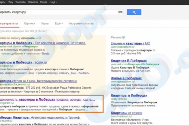
Task: Open 'Квартиры от хозяев' ad
Action: coord(127,113)
